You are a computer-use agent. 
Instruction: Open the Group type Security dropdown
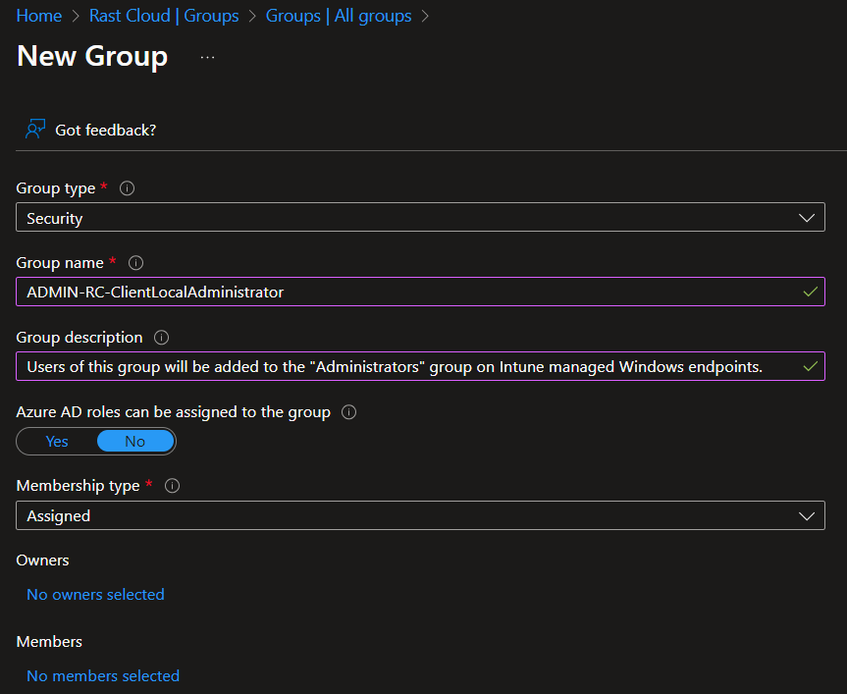point(420,218)
